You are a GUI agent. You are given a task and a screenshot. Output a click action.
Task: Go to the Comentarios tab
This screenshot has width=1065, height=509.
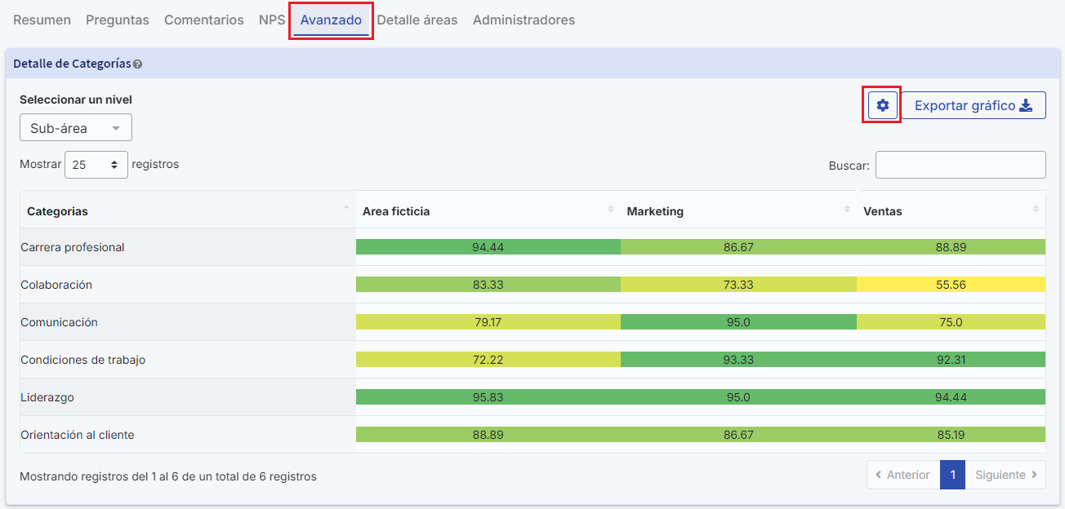coord(204,20)
